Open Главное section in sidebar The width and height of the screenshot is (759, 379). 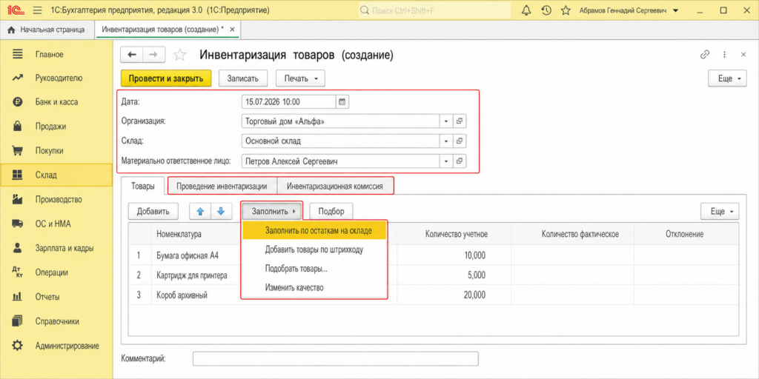(56, 54)
